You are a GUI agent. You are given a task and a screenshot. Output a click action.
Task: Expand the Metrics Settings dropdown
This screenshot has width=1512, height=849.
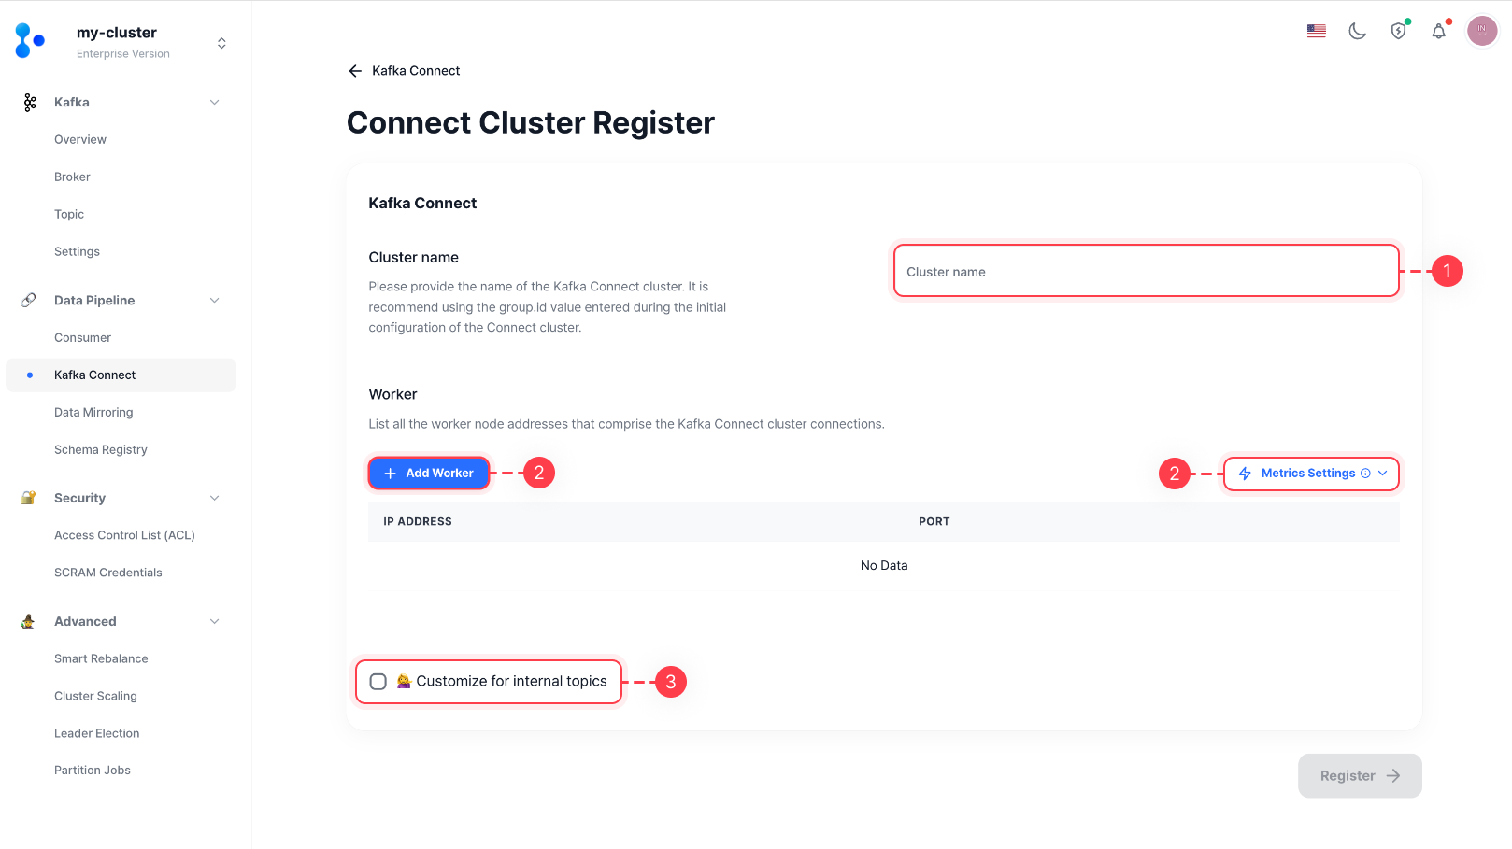coord(1311,473)
